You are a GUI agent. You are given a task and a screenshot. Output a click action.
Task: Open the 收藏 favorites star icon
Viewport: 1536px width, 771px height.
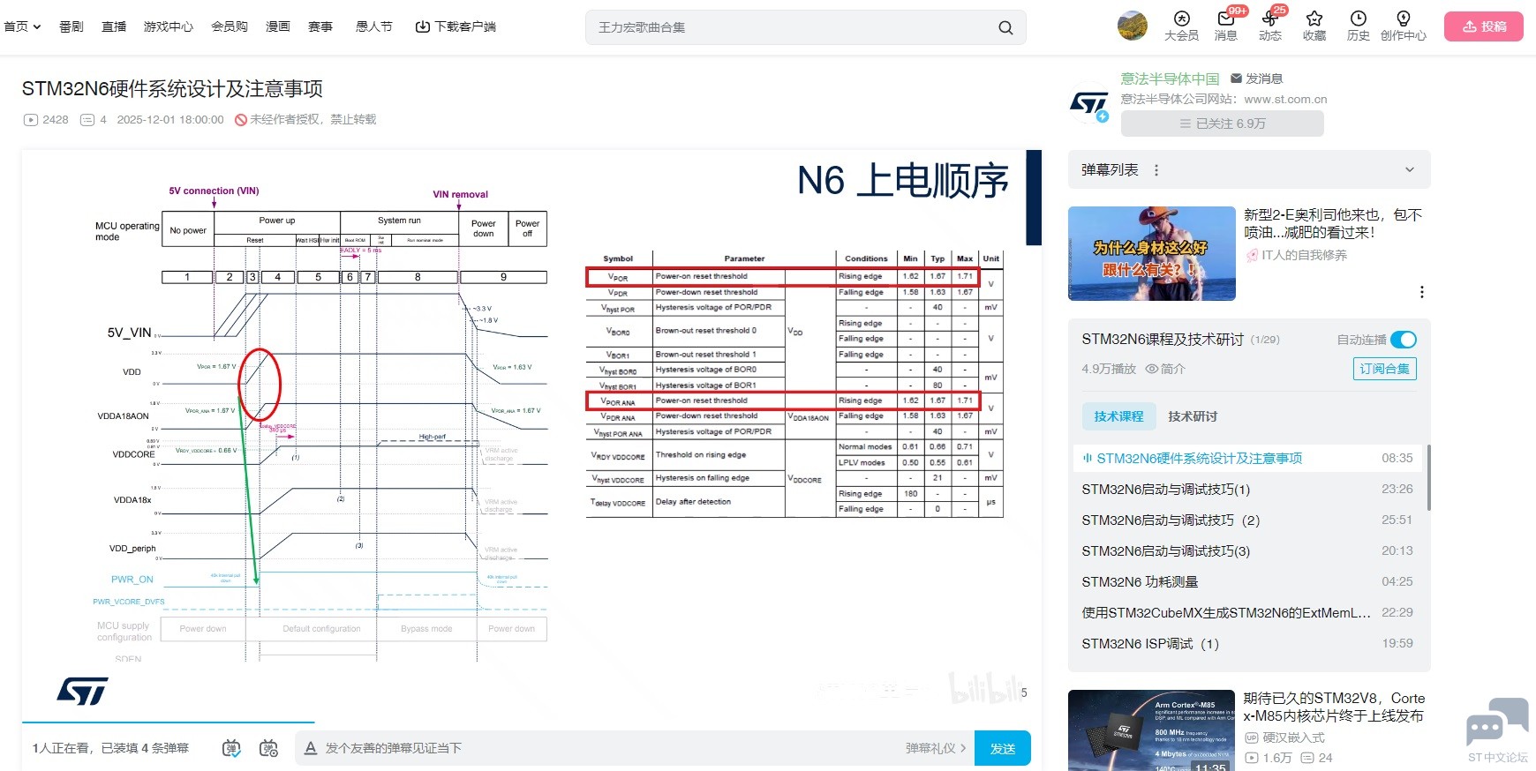pyautogui.click(x=1314, y=19)
